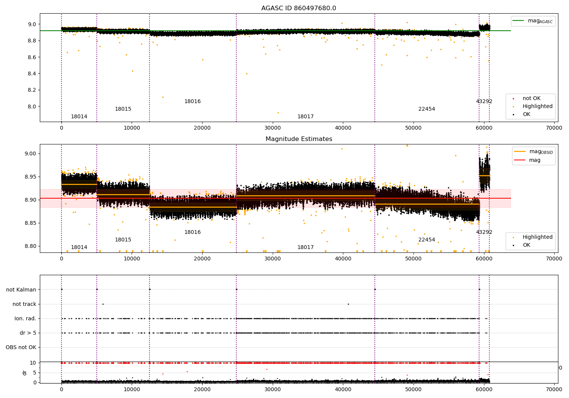Click the 30000 x-tick under top plot

(272, 128)
